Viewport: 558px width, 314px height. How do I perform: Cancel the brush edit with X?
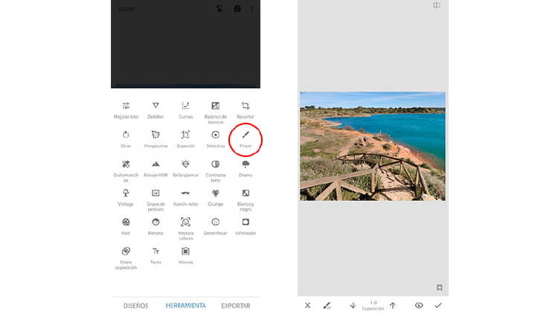tap(307, 305)
